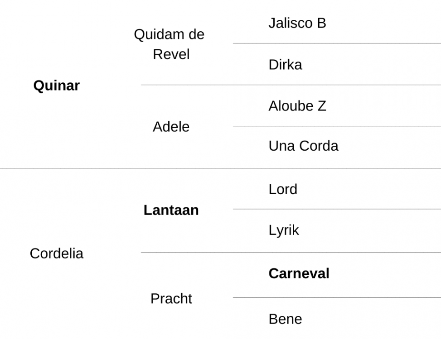This screenshot has height=339, width=441.
Task: Select Lyrik in the pedigree
Action: tap(284, 230)
